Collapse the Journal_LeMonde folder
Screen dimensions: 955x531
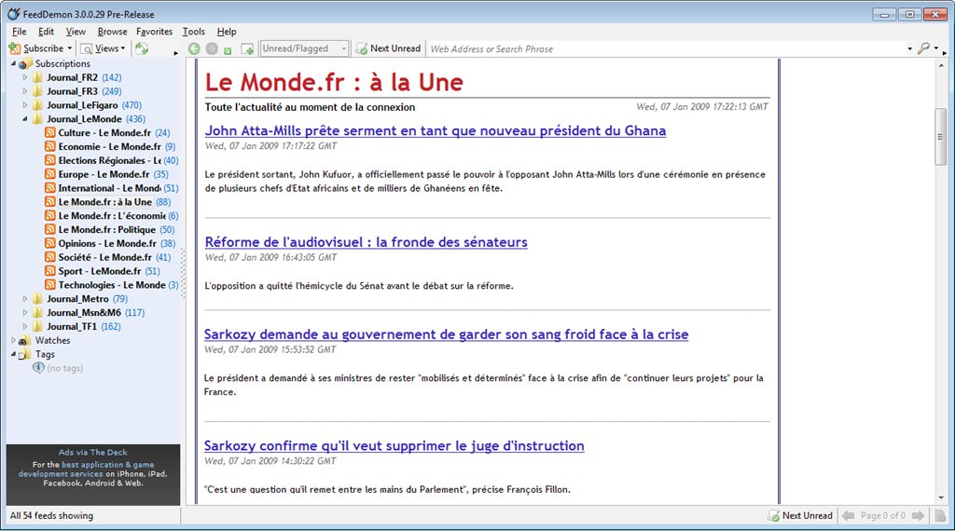tap(25, 119)
